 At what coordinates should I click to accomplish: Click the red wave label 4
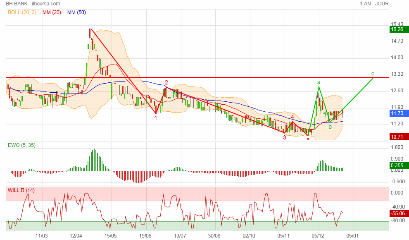click(292, 117)
